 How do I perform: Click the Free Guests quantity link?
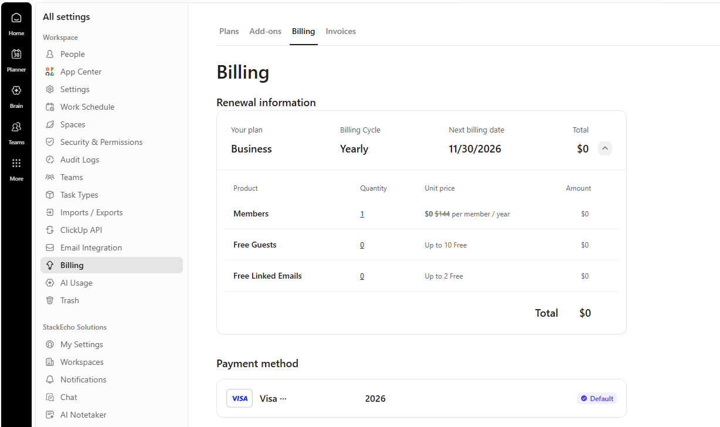tap(362, 245)
